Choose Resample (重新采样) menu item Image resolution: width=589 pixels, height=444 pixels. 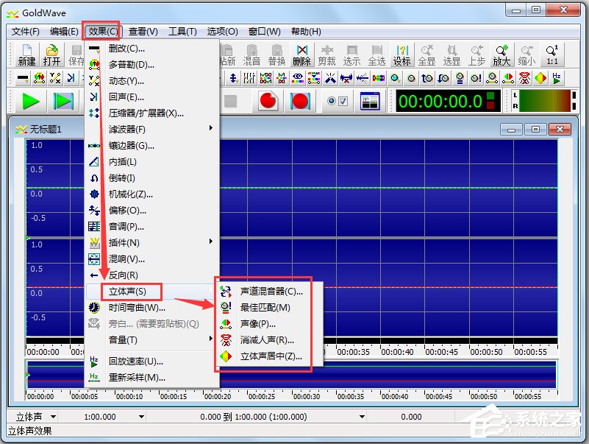tap(151, 378)
